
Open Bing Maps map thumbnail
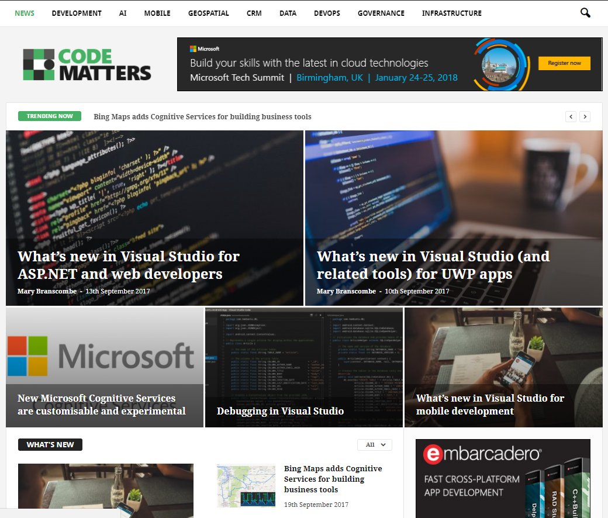click(246, 486)
